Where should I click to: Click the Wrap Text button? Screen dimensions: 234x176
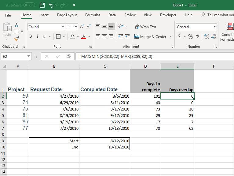(x=145, y=27)
